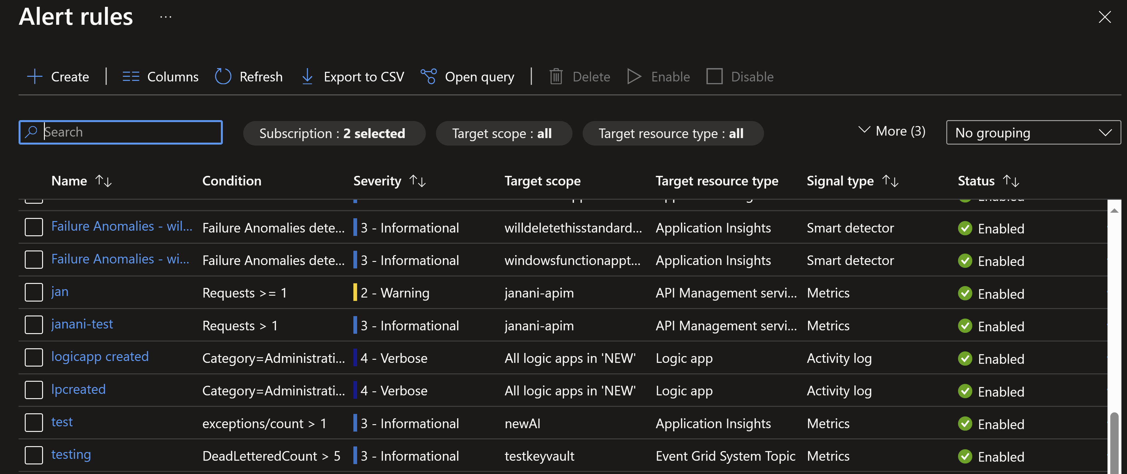Open the No grouping dropdown
1127x474 pixels.
coord(1033,132)
